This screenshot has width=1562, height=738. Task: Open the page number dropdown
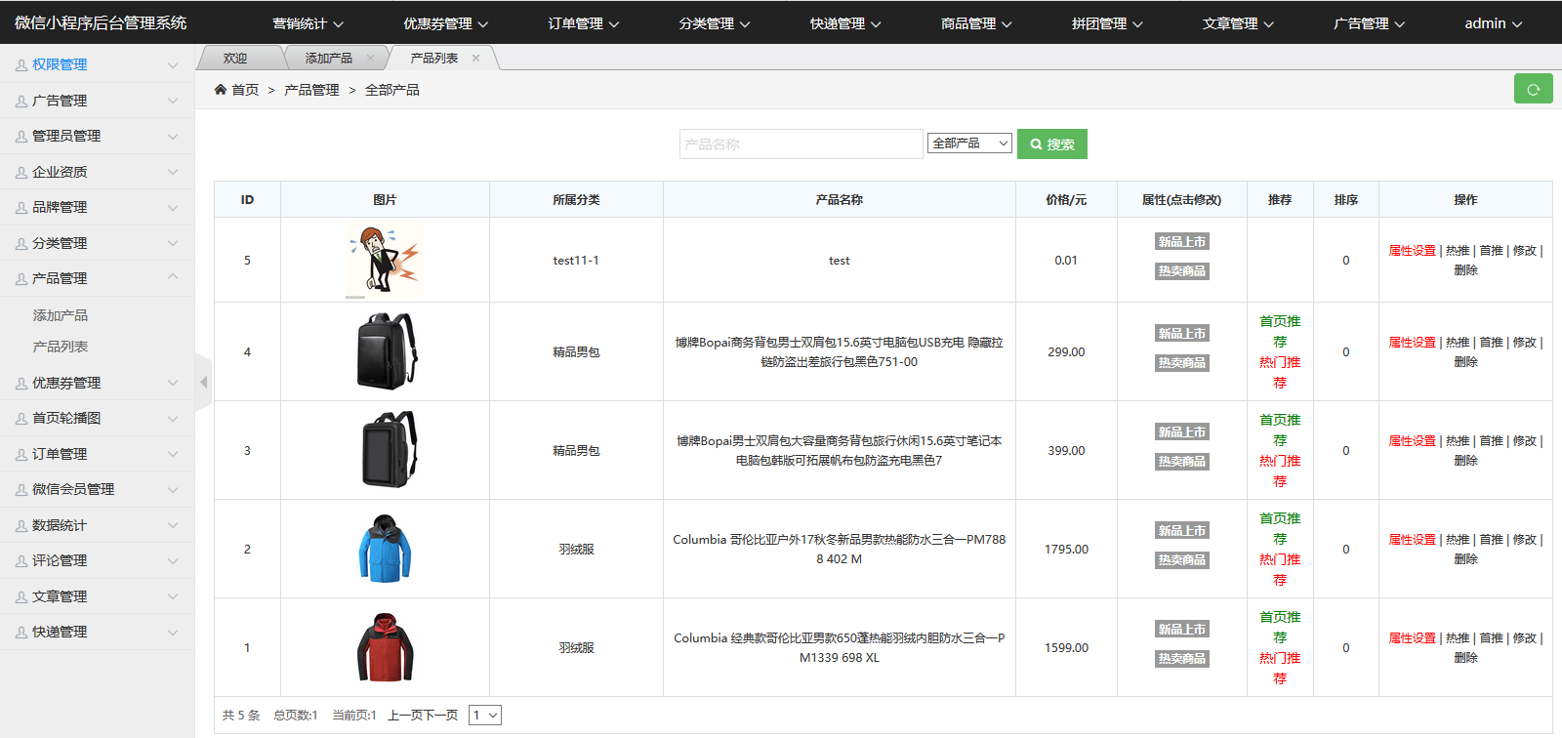point(484,716)
